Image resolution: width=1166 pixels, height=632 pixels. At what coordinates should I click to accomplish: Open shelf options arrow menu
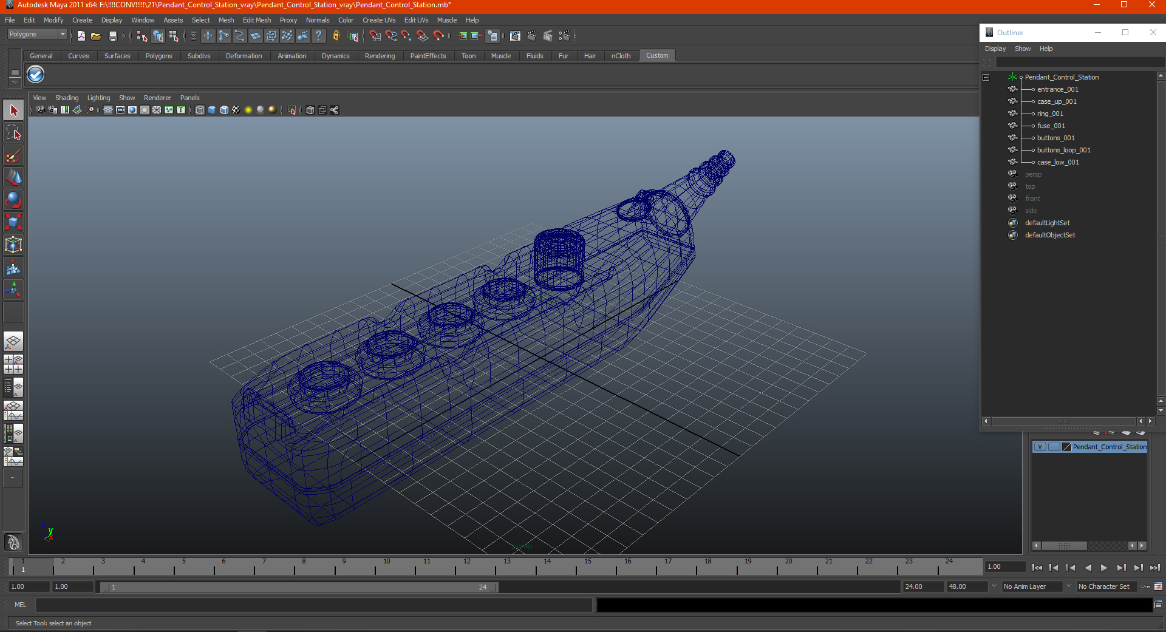[15, 81]
